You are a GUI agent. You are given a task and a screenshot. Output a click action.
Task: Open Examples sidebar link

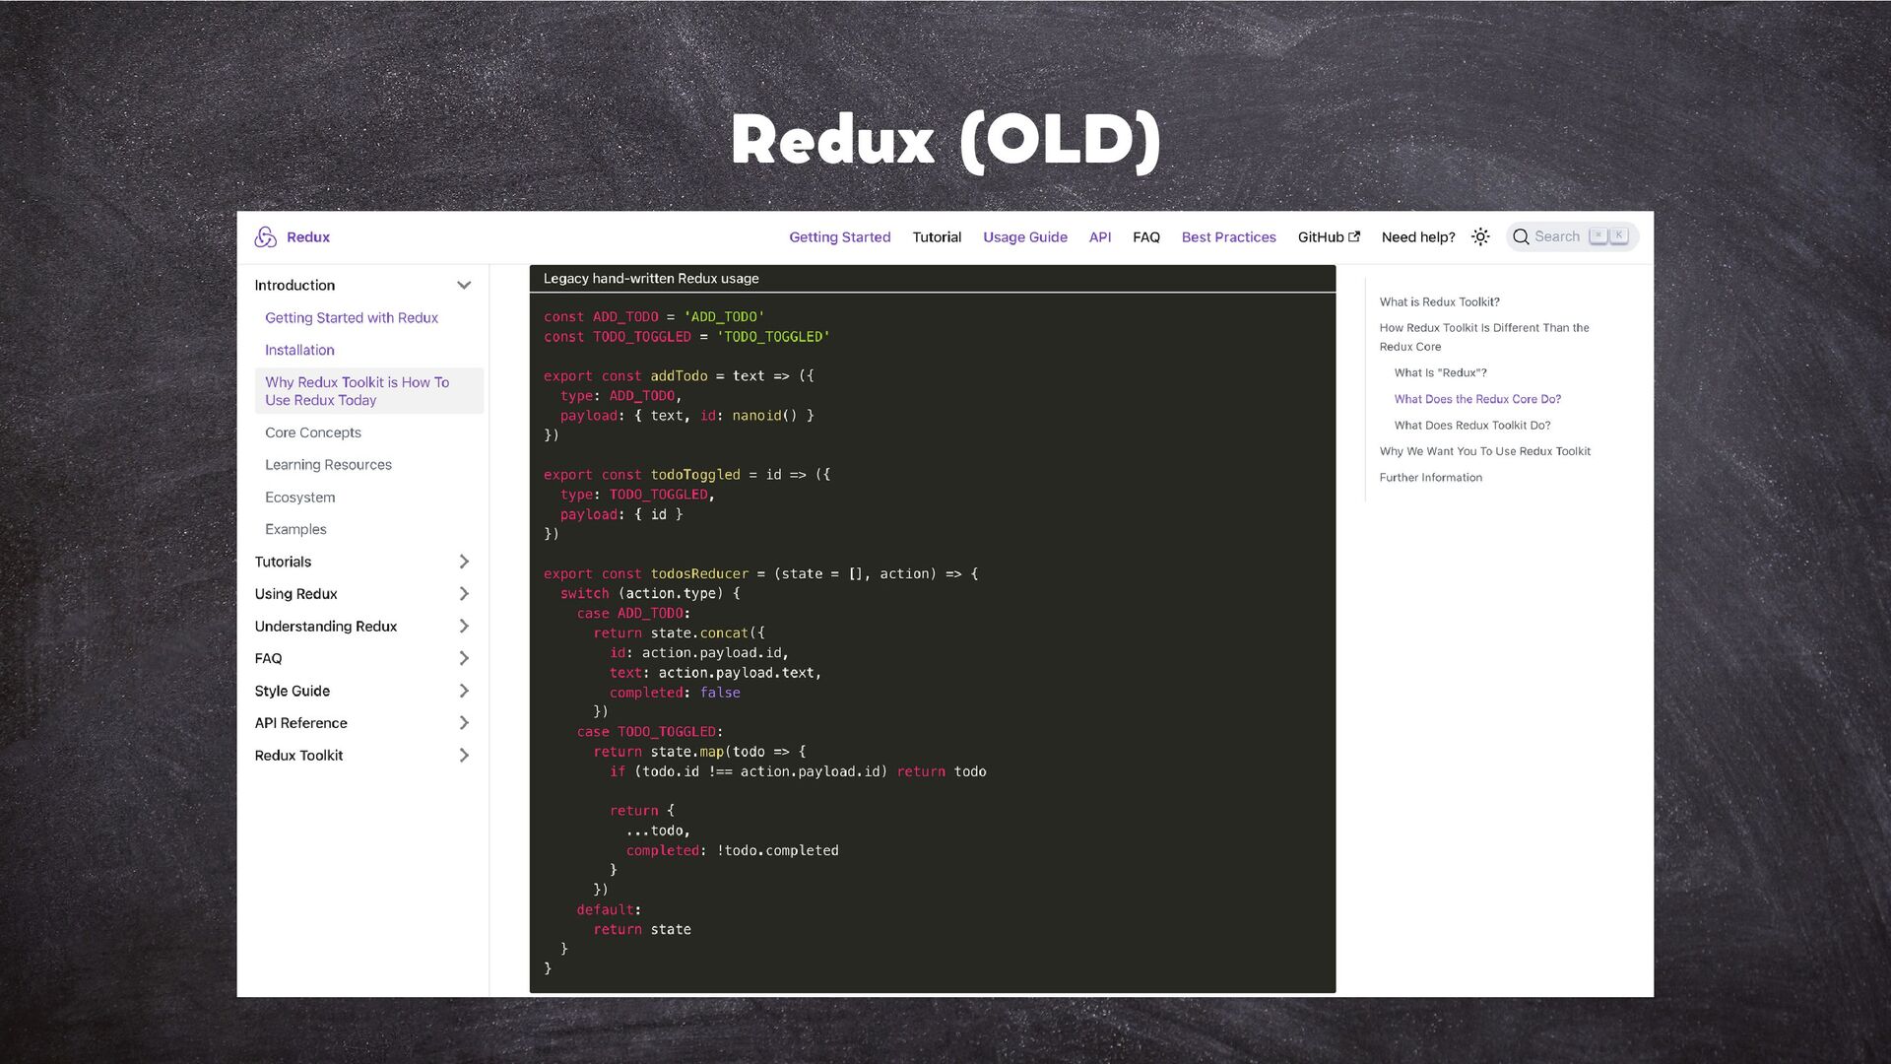pos(295,530)
